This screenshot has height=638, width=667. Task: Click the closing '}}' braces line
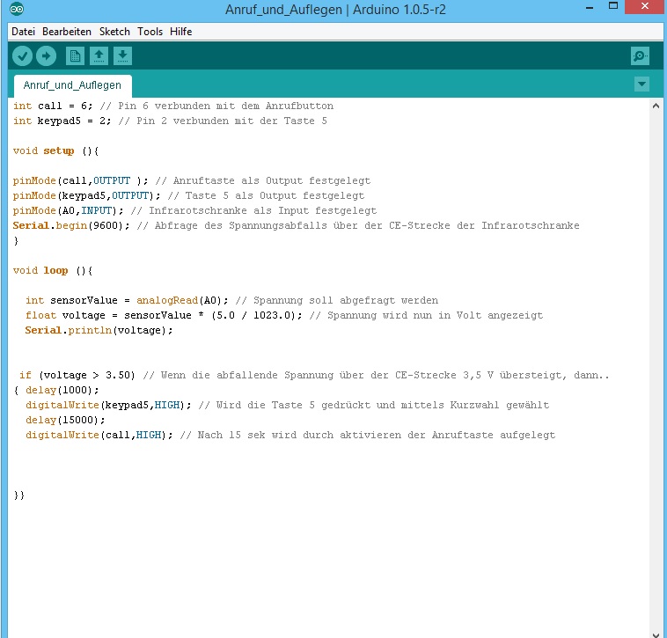pos(19,495)
